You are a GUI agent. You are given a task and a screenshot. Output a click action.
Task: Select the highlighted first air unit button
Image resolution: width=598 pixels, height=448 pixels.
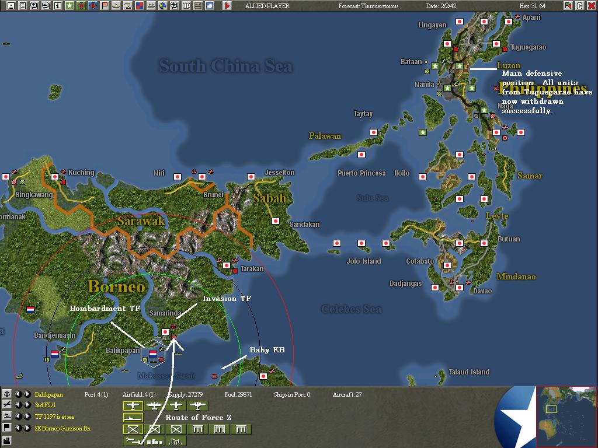click(133, 406)
